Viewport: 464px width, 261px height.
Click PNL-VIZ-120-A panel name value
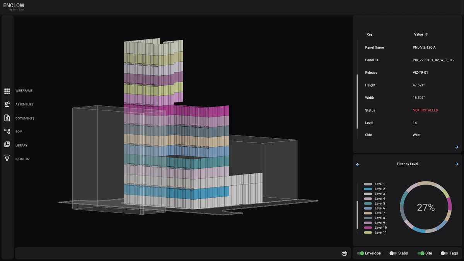click(424, 47)
